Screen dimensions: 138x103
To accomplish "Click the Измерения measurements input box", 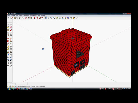I will 22,84.
